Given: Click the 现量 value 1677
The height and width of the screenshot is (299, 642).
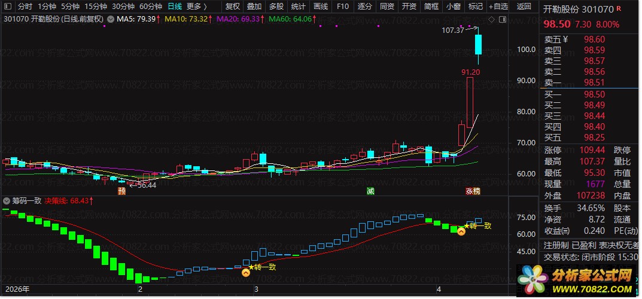Looking at the screenshot, I should [597, 184].
